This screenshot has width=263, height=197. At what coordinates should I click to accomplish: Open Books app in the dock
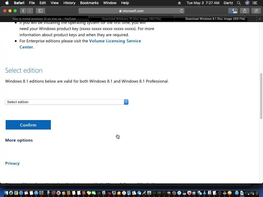[x=230, y=193]
